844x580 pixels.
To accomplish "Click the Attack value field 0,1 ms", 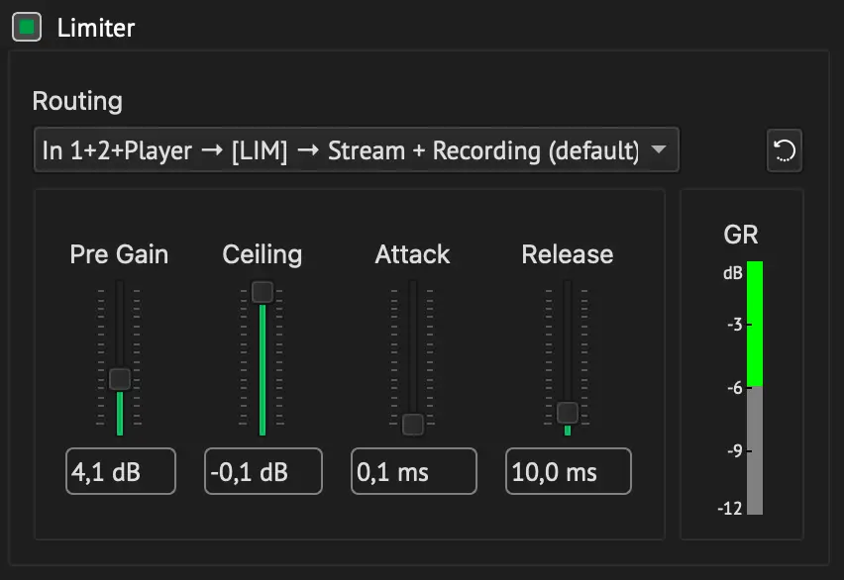I will pos(414,471).
